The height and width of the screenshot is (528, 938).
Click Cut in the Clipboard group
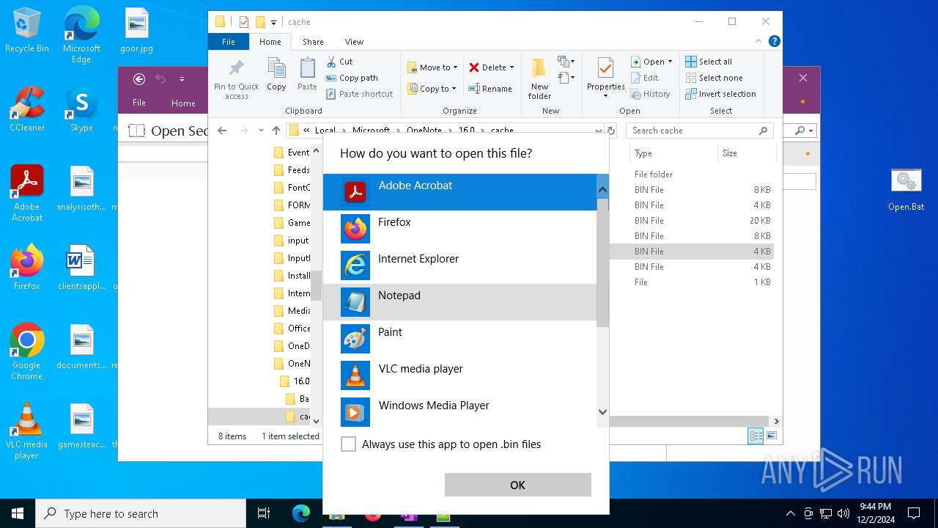point(339,62)
